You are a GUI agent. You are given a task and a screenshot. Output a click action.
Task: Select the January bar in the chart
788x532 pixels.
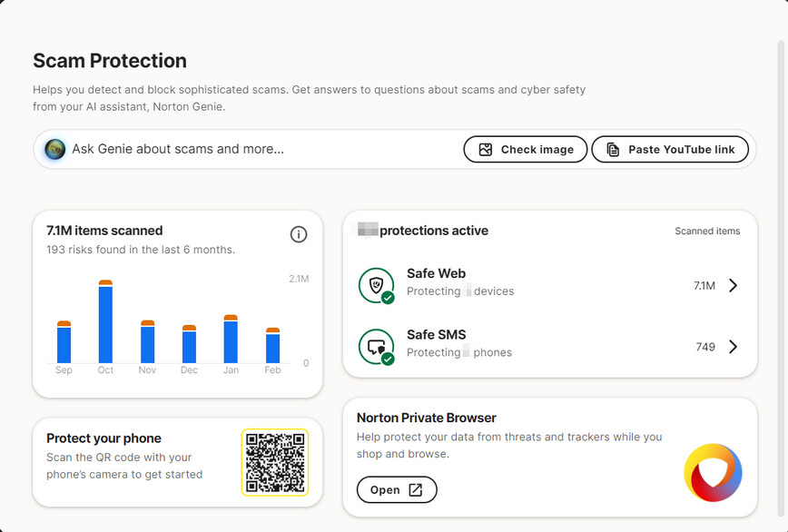point(231,340)
